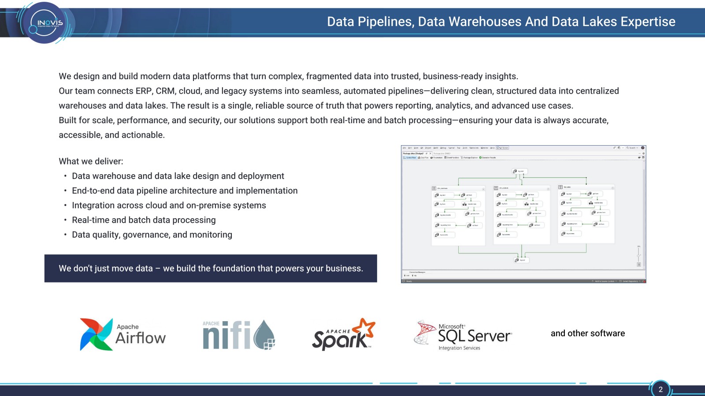Click the Microsoft SQL Server Integration Services logo

coord(463,335)
